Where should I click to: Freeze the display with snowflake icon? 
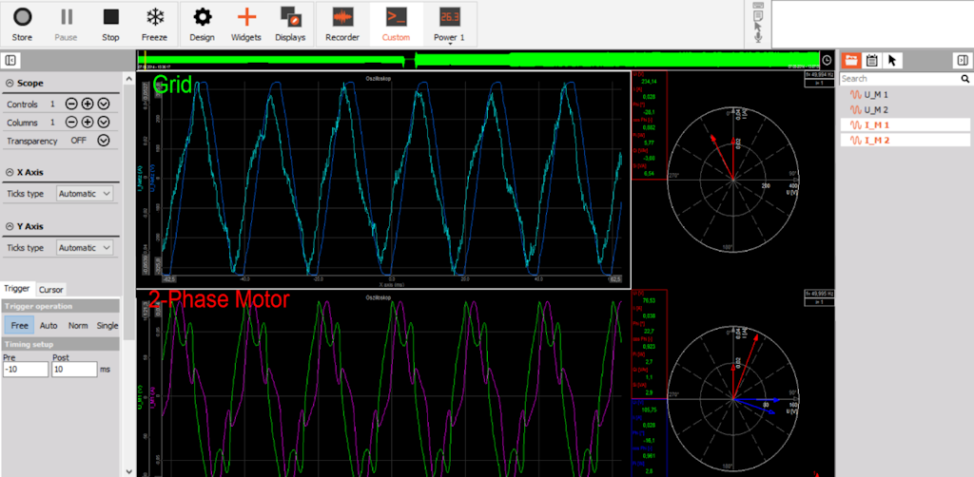pos(154,24)
